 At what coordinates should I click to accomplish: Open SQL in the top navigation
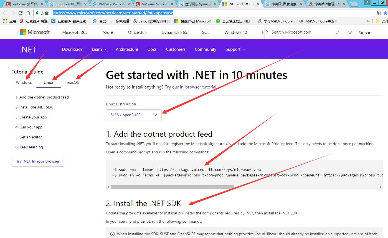click(x=206, y=32)
